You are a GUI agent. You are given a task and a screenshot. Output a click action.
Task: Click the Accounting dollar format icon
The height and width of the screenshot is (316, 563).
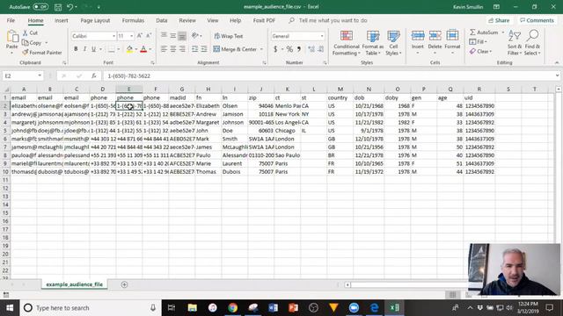(x=275, y=49)
